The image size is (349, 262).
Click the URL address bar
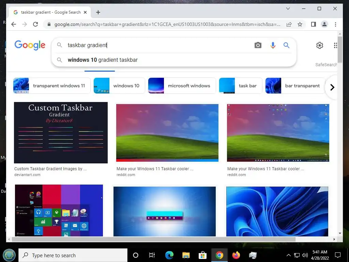tap(167, 24)
